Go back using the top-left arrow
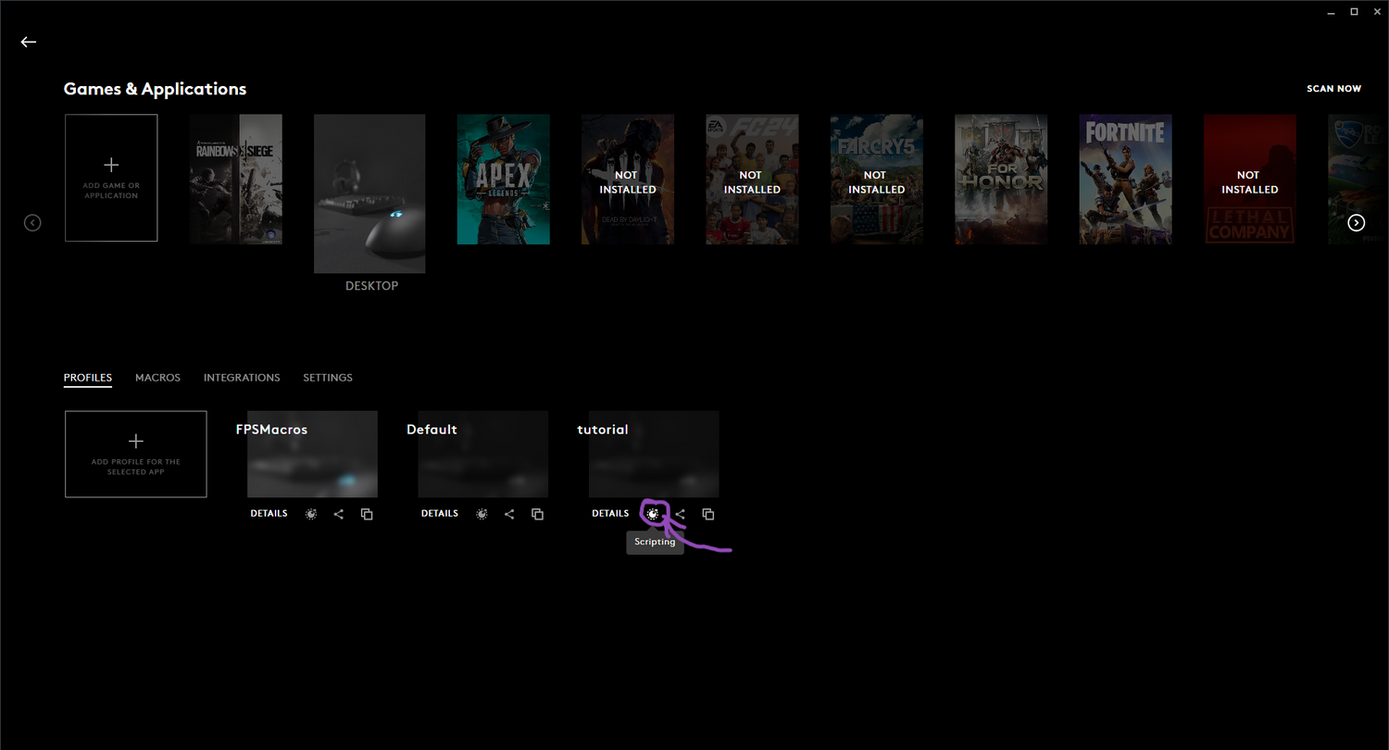This screenshot has height=750, width=1389. 29,42
